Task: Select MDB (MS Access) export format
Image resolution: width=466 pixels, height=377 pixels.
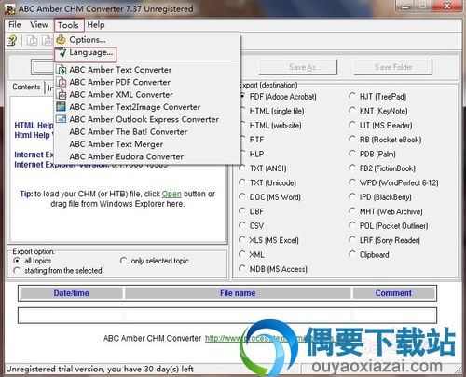Action: point(273,269)
